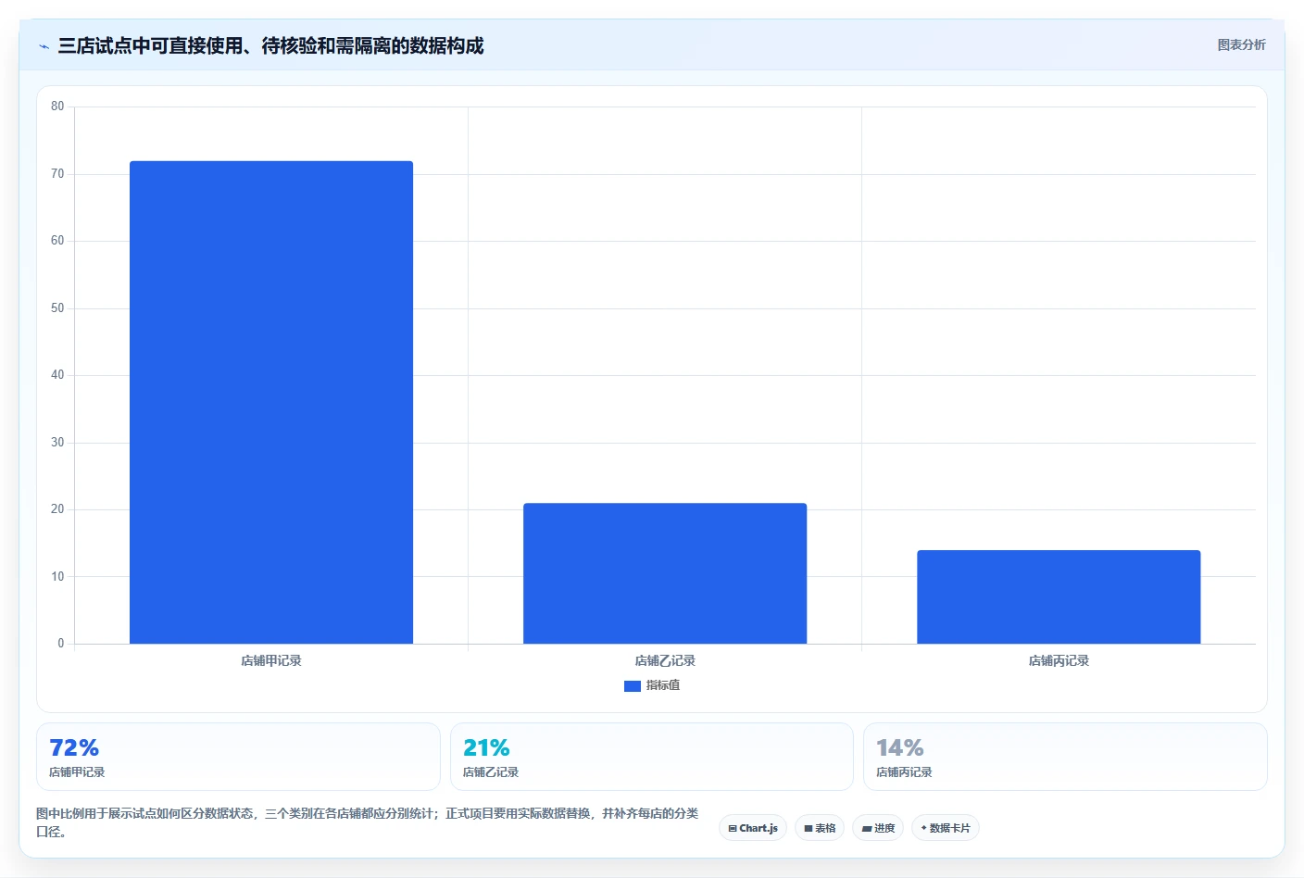Click the 表格 tag chip

(820, 828)
